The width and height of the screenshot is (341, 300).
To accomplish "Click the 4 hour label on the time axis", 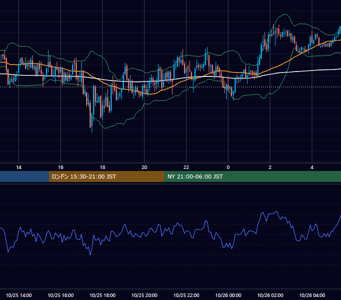I will point(312,167).
